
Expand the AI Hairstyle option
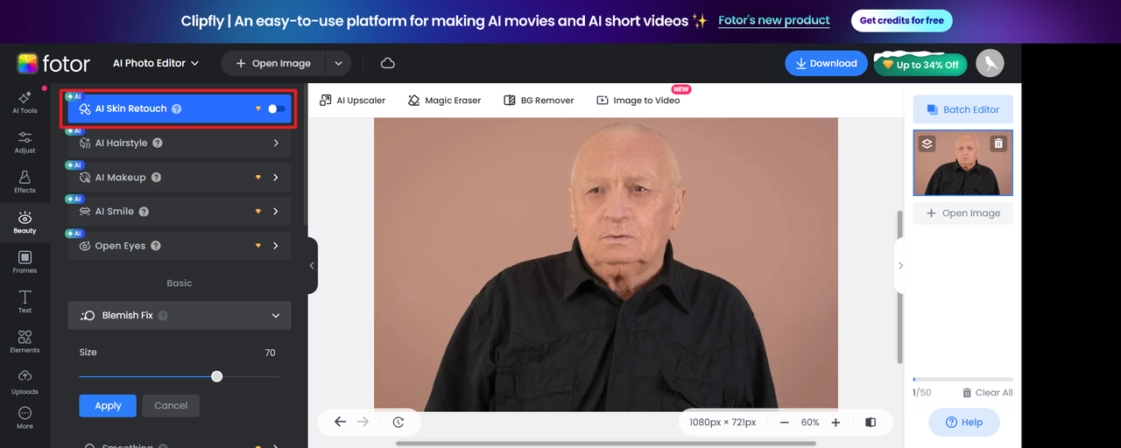tap(276, 143)
